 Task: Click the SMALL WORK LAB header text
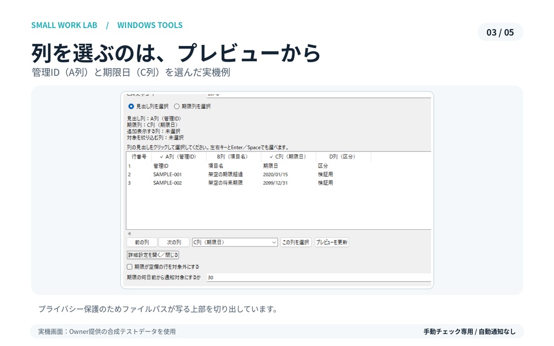point(64,25)
